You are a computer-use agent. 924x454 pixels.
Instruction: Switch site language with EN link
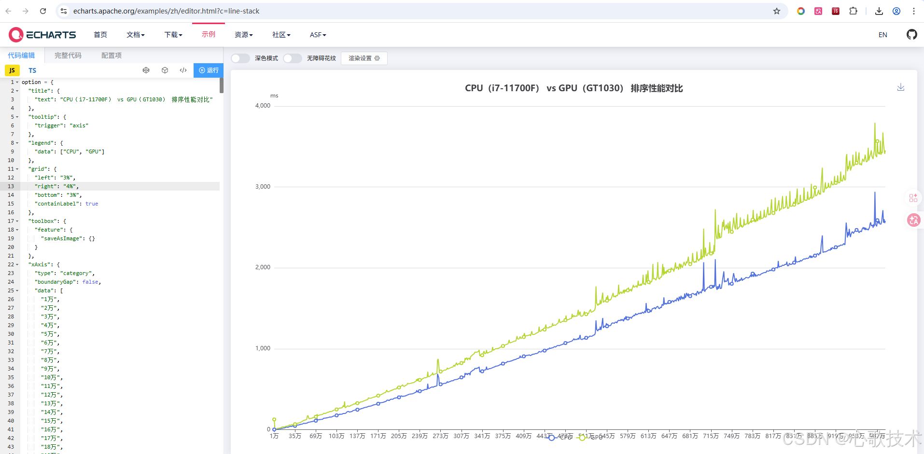(x=883, y=35)
